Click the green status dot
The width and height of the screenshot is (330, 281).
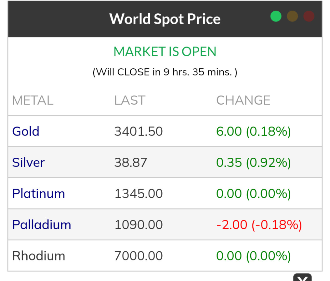pos(276,16)
